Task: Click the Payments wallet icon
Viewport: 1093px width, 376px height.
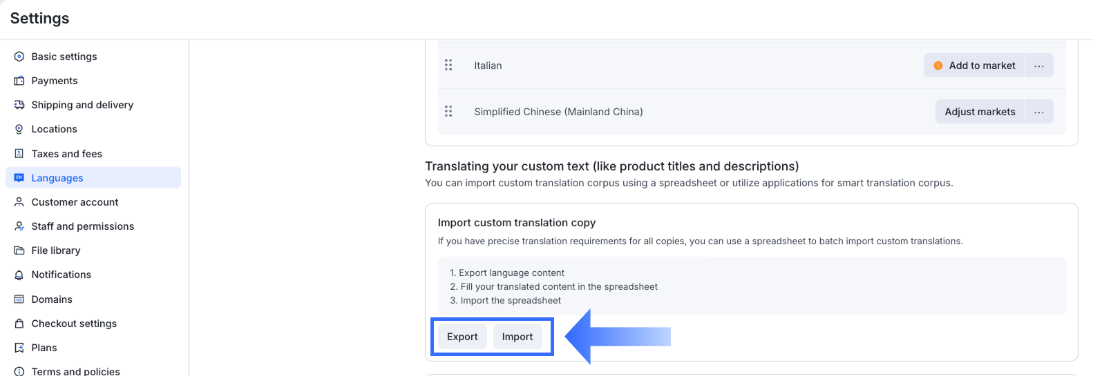Action: point(19,81)
